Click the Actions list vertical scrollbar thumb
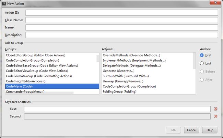The image size is (223, 138). (195, 61)
